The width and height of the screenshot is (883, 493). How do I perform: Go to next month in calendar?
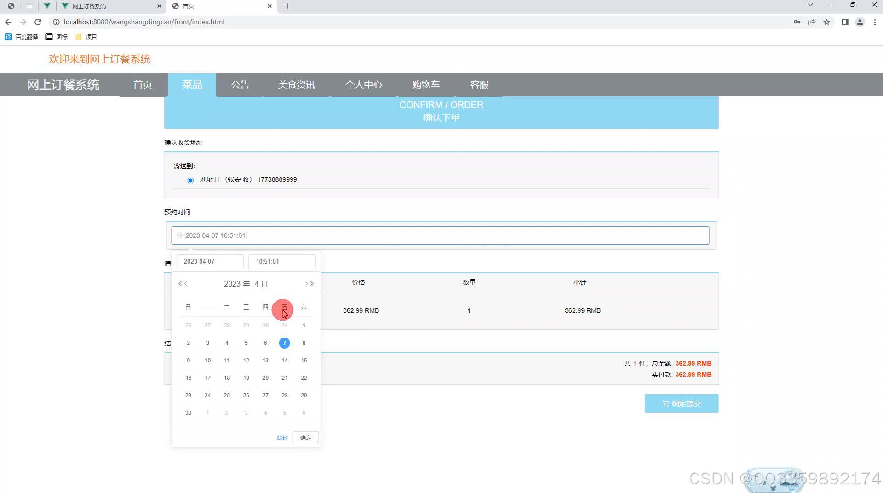pyautogui.click(x=306, y=284)
